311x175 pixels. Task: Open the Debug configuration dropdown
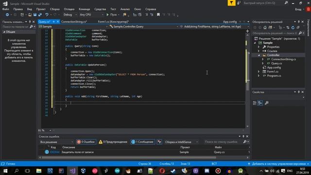70,15
